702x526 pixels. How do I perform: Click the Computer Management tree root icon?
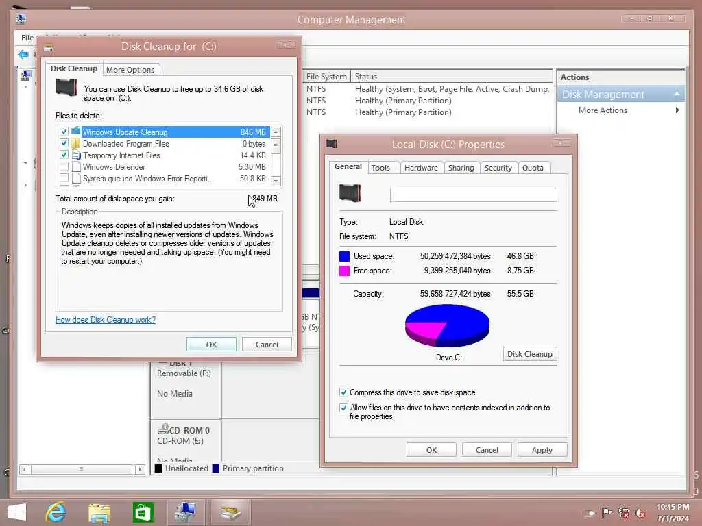tap(26, 75)
